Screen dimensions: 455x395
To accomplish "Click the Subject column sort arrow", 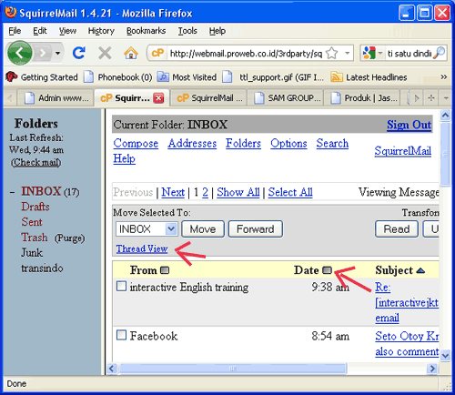I will click(420, 270).
